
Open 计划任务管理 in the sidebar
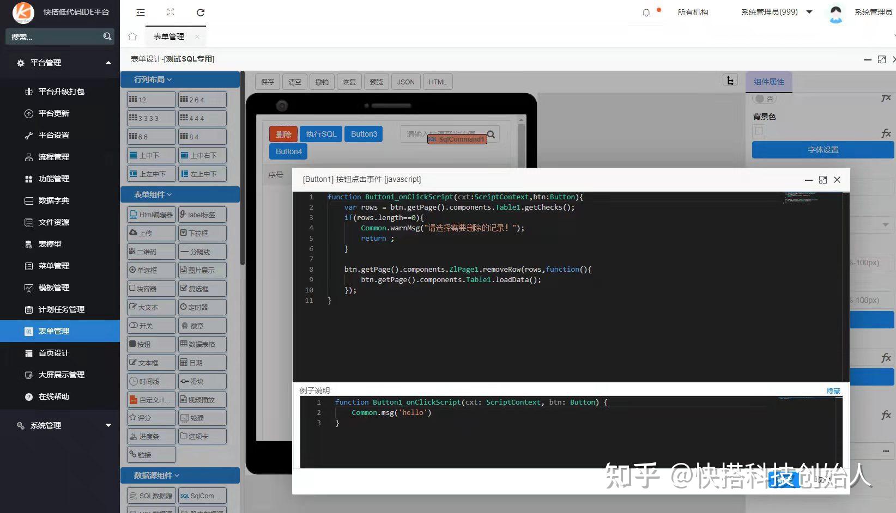(x=60, y=309)
